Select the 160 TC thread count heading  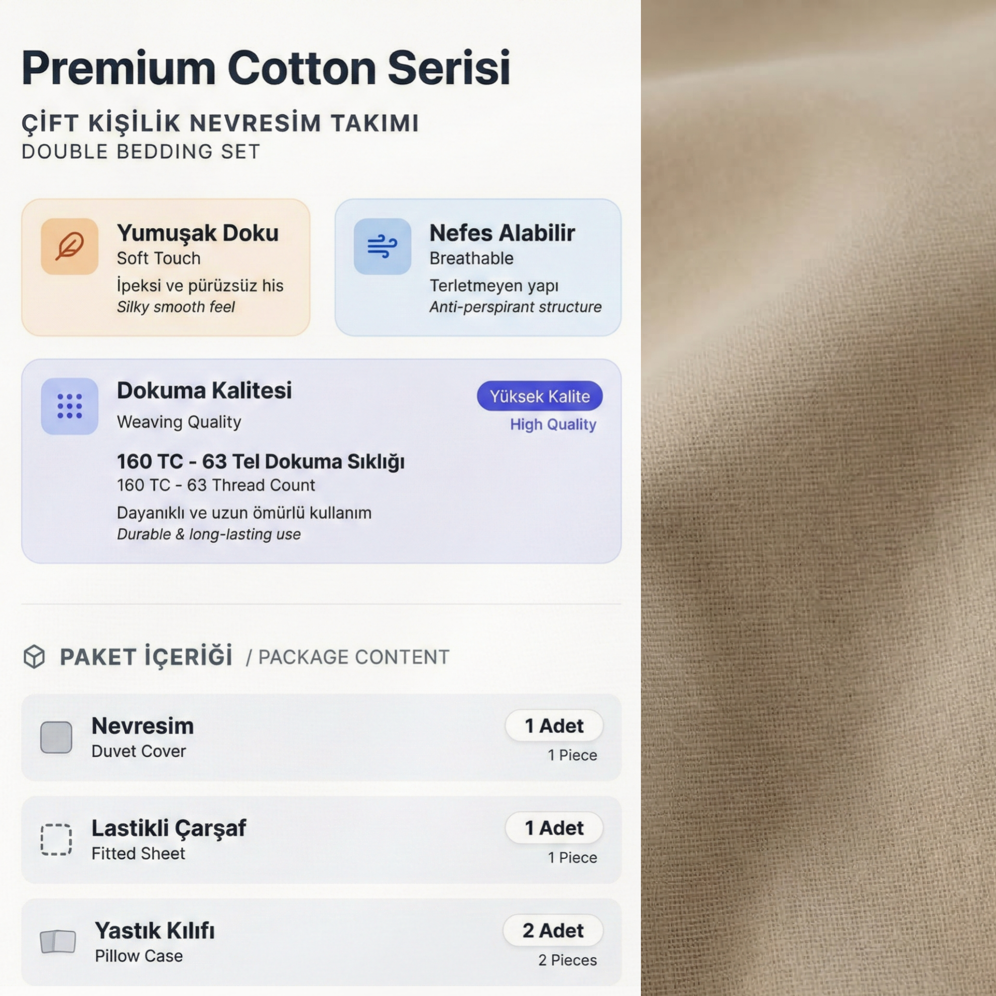(x=261, y=462)
